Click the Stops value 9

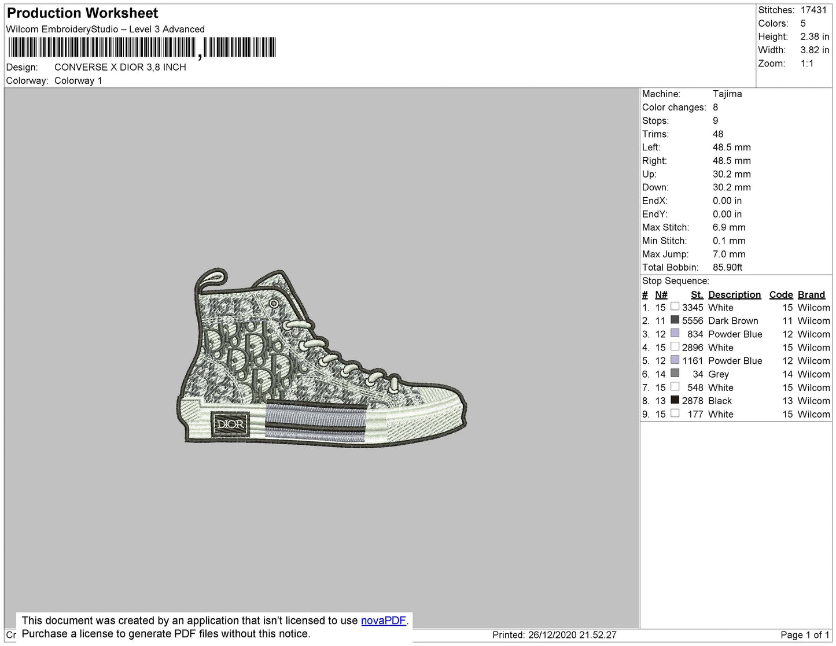point(716,120)
